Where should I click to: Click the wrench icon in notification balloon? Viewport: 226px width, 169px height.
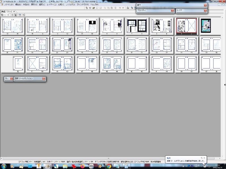click(x=201, y=158)
